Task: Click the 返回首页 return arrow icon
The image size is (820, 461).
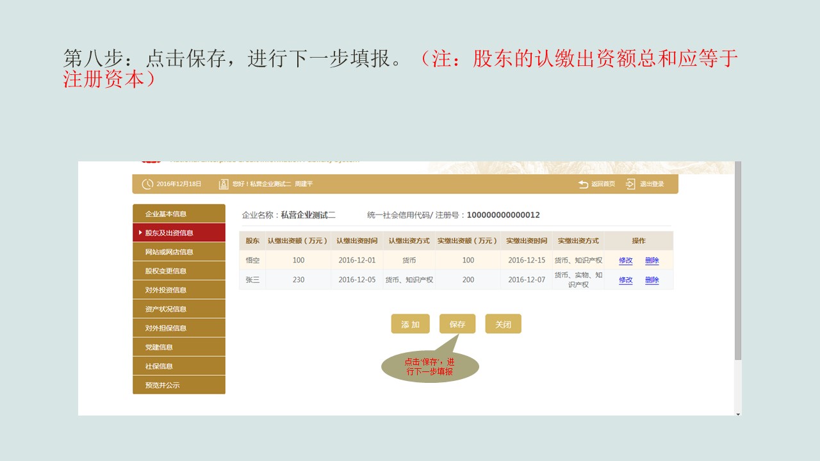Action: pyautogui.click(x=583, y=184)
